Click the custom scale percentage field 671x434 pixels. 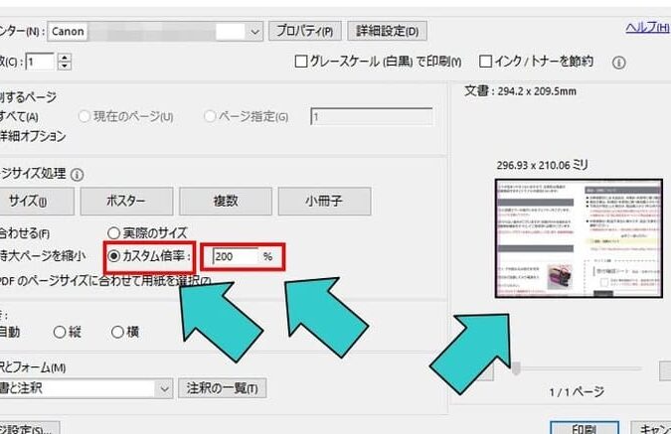(x=236, y=256)
